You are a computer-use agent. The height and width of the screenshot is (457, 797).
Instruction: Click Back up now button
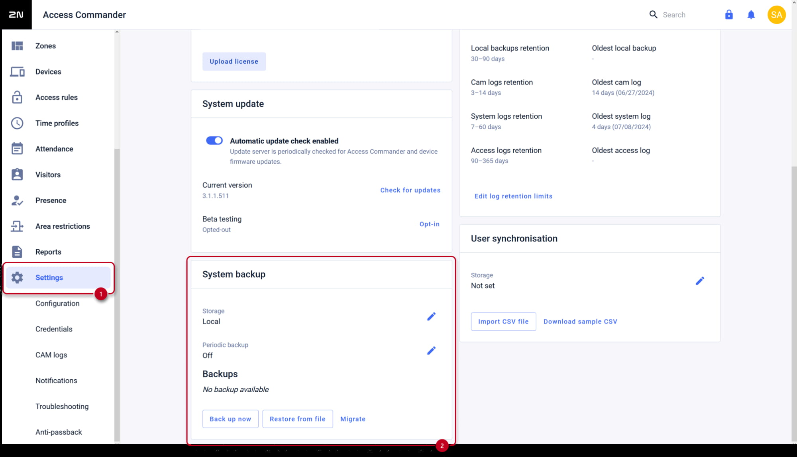tap(230, 419)
